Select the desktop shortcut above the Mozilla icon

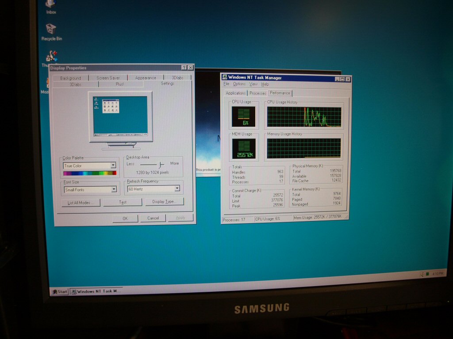tap(51, 56)
